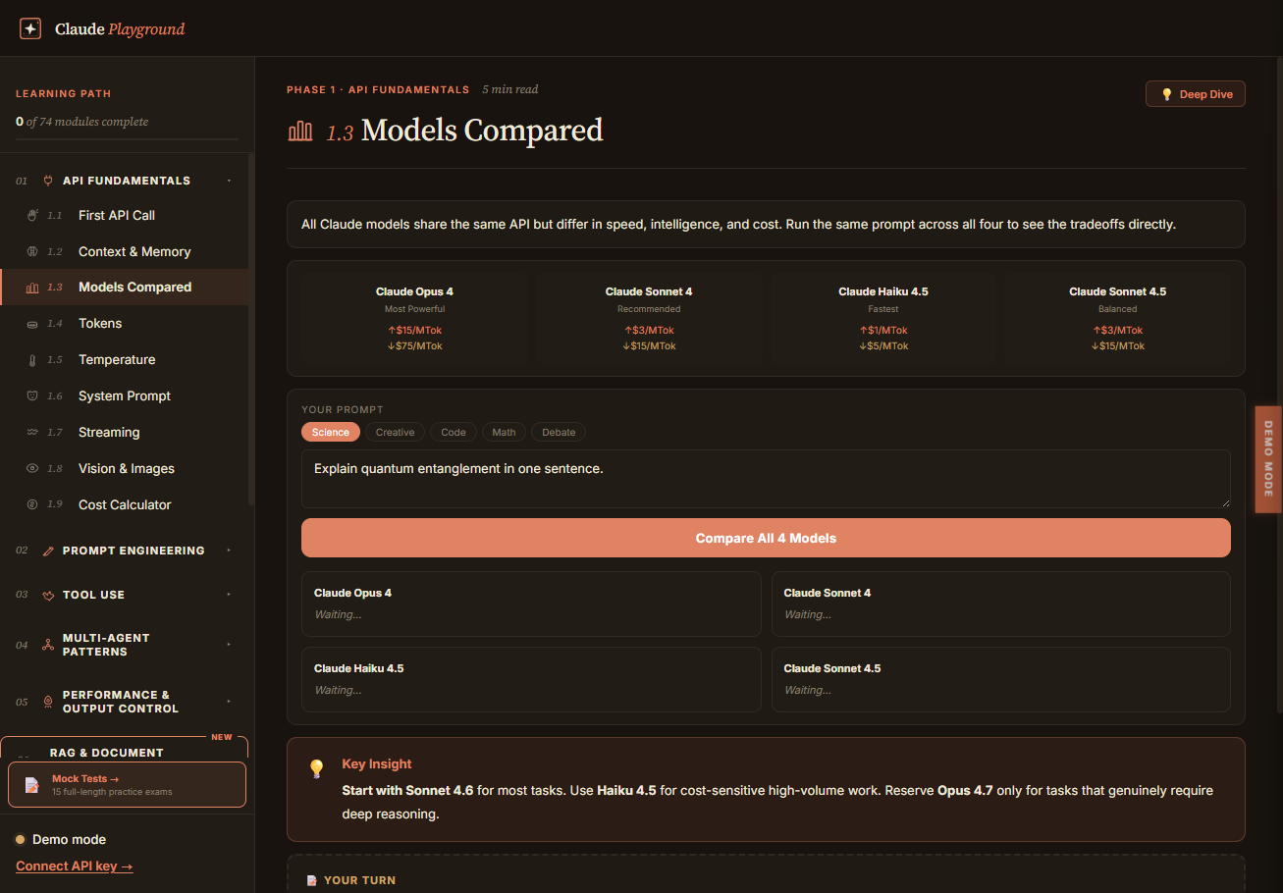Image resolution: width=1283 pixels, height=893 pixels.
Task: Click the Claude Sonnet 4.5 pricing card
Action: (1118, 318)
